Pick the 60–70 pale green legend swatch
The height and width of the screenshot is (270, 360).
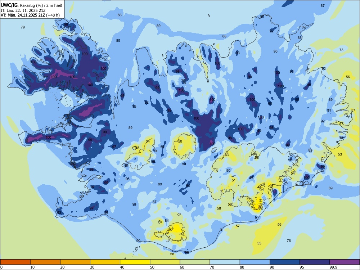[195, 262]
